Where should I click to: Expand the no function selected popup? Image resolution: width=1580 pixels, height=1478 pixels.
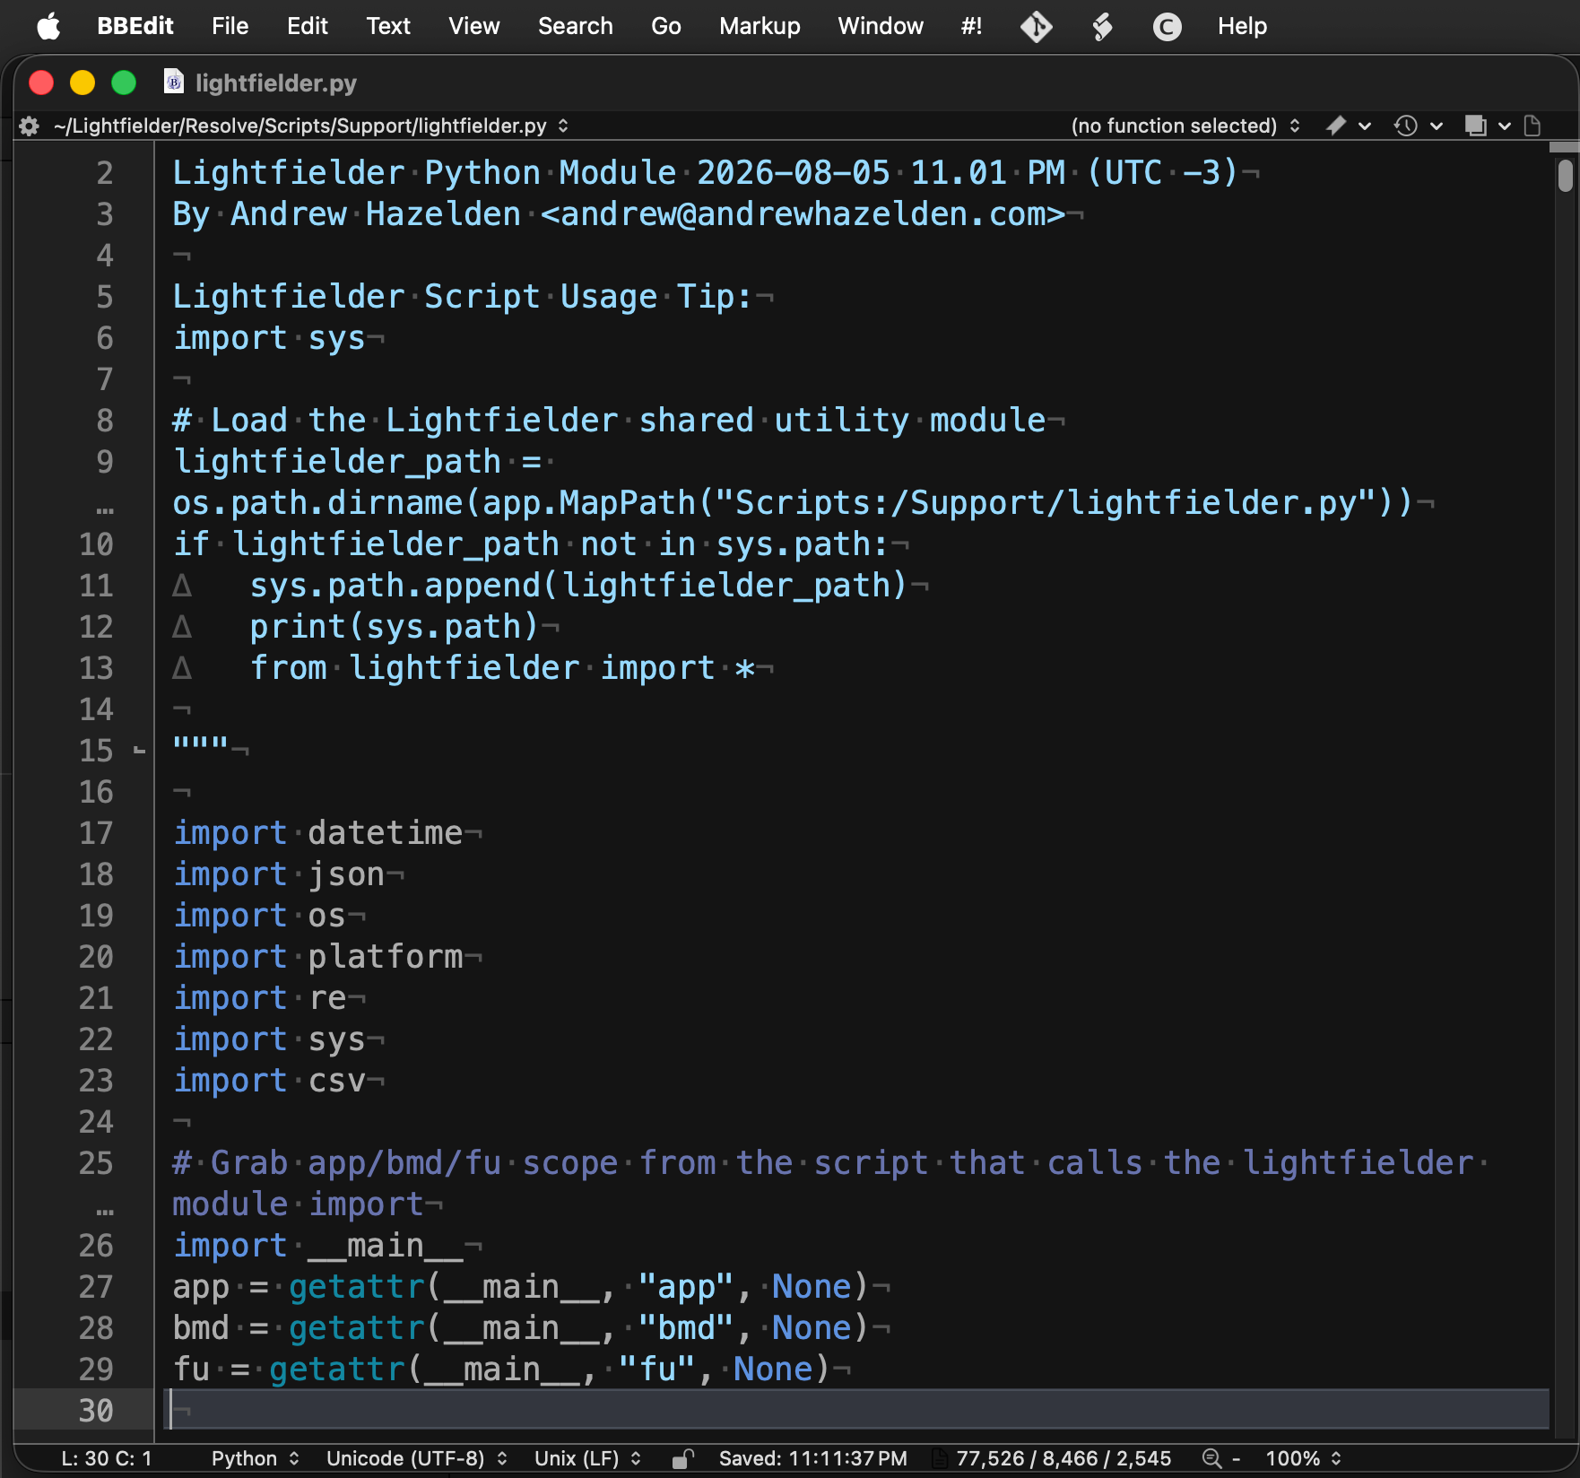click(1185, 126)
